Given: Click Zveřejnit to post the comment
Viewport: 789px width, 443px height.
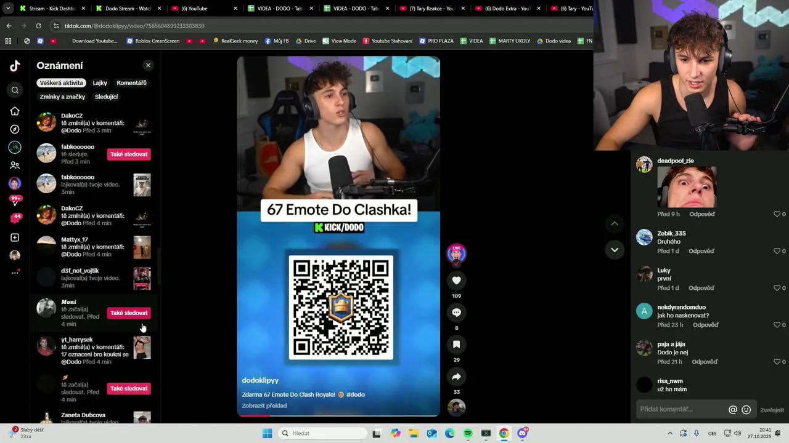Looking at the screenshot, I should [772, 410].
